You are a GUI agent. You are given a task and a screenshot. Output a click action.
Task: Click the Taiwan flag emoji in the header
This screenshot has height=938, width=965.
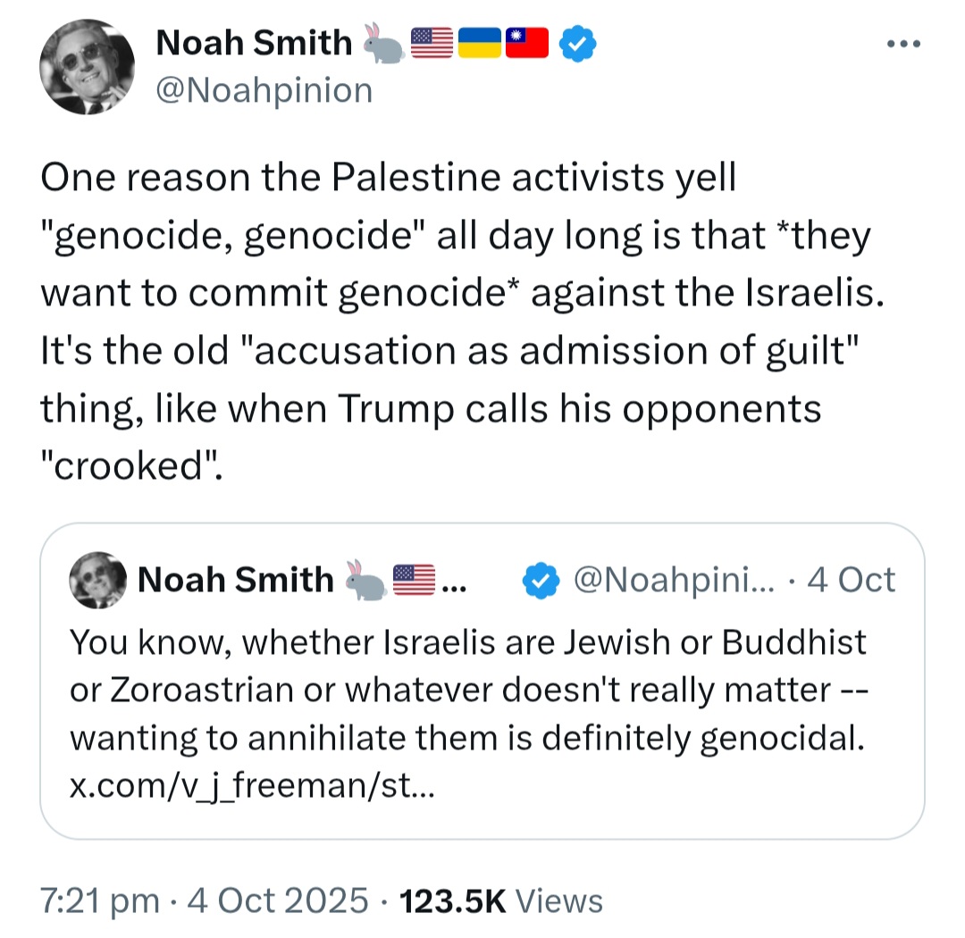tap(527, 43)
